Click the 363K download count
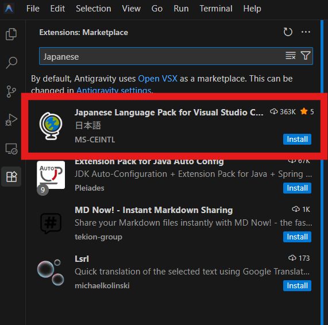This screenshot has height=325, width=328. pyautogui.click(x=283, y=111)
